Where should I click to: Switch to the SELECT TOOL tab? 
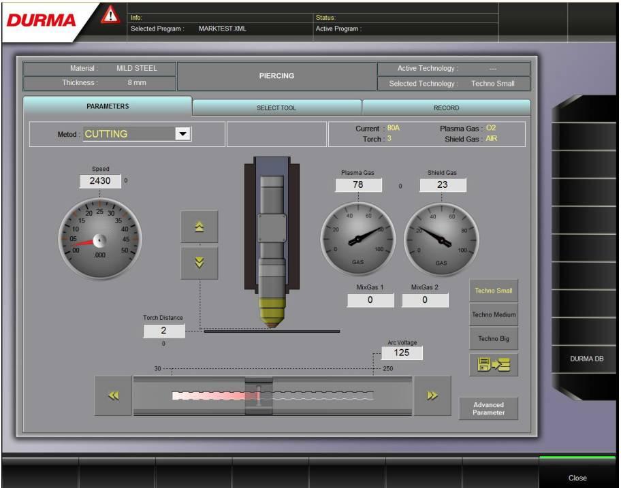[276, 108]
